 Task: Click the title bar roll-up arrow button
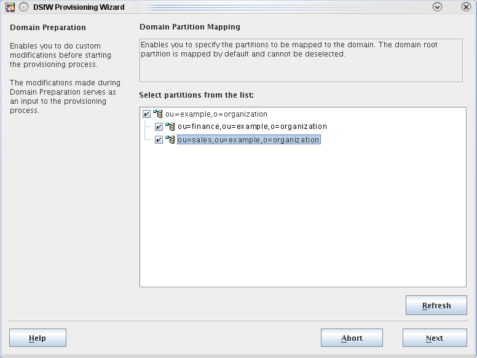tap(438, 7)
